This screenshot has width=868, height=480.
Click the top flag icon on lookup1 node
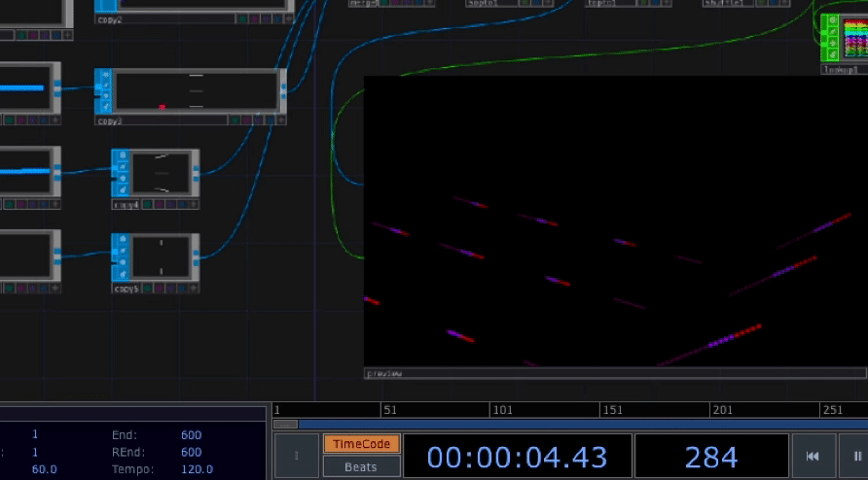pyautogui.click(x=832, y=19)
